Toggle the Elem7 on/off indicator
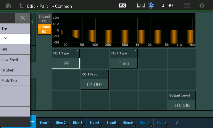This screenshot has height=128, width=213. [151, 126]
